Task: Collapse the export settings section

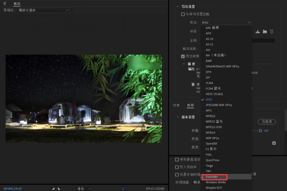Action: (x=178, y=6)
